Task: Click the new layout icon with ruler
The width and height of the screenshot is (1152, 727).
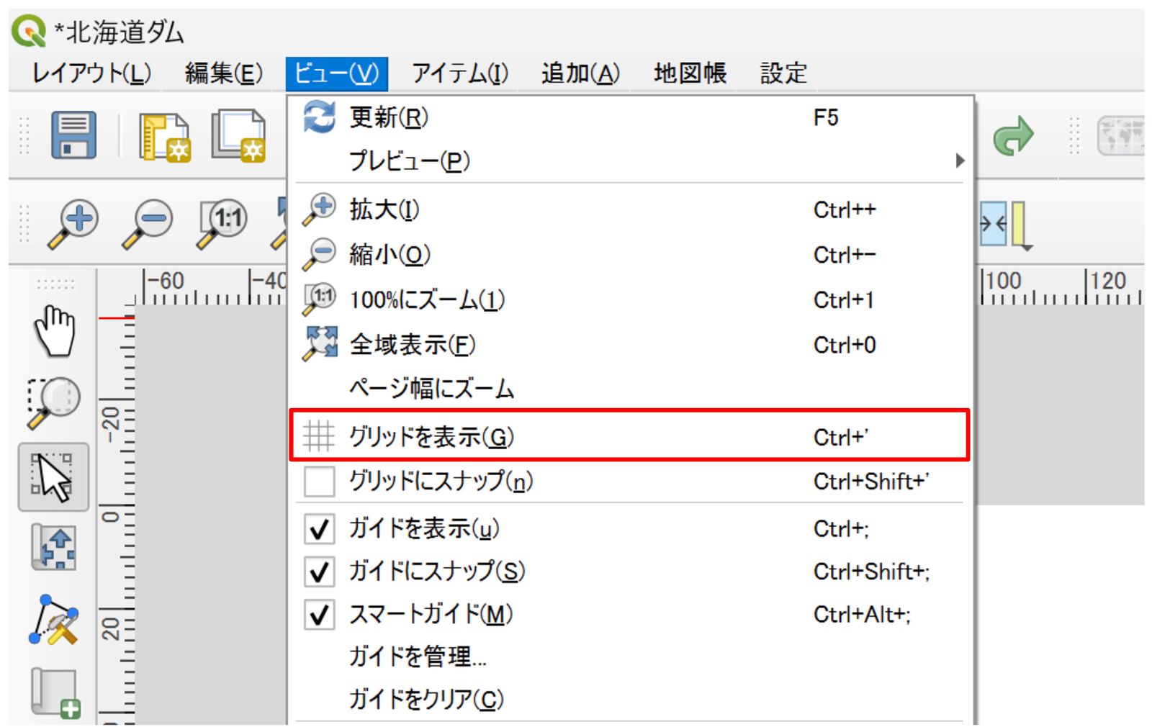Action: 165,136
